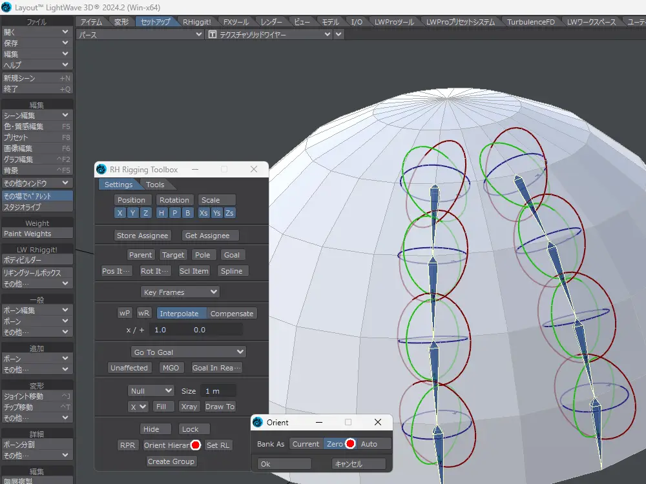Click the RH Rigging Toolbox window icon
This screenshot has height=484, width=646.
[x=101, y=170]
